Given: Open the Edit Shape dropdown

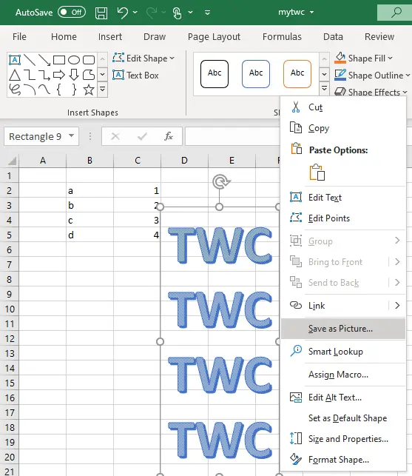Looking at the screenshot, I should pos(143,58).
